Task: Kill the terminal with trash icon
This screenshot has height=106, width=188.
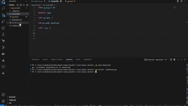Action: tap(174, 59)
